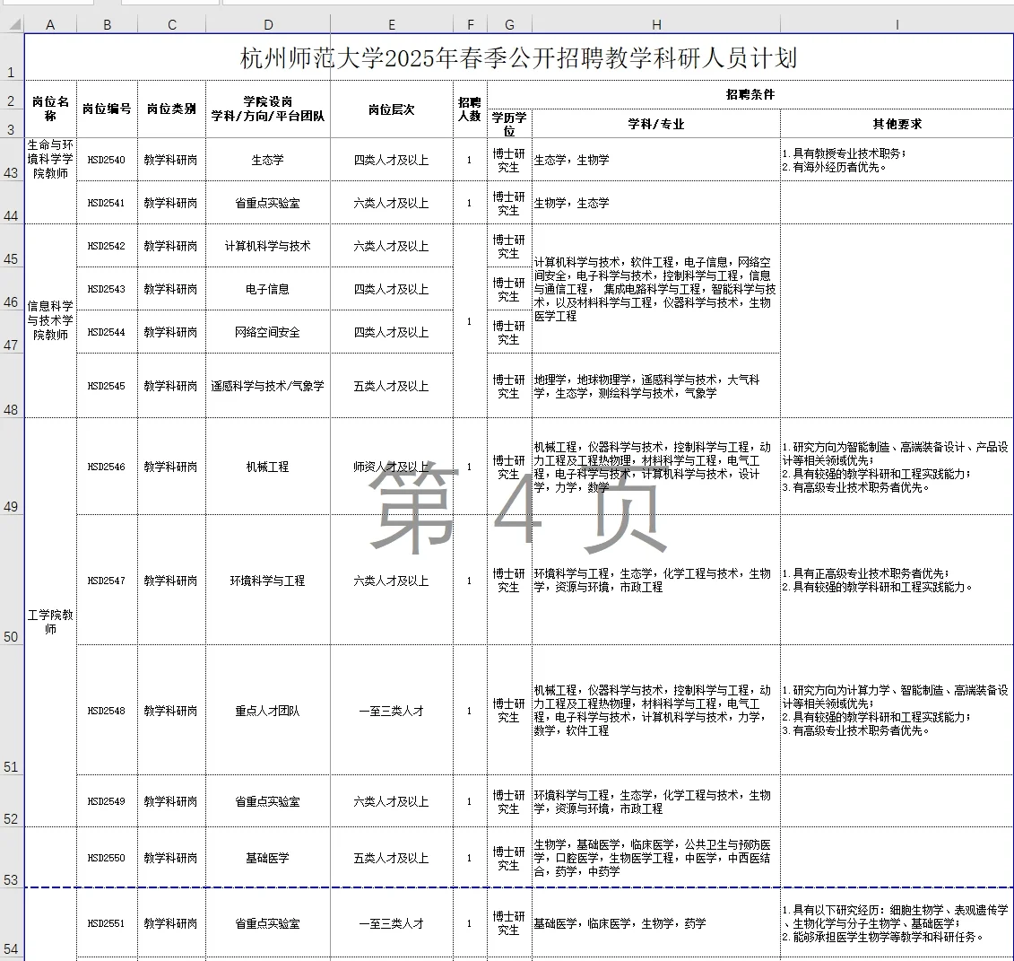Select column C header
This screenshot has width=1014, height=961.
[x=172, y=24]
